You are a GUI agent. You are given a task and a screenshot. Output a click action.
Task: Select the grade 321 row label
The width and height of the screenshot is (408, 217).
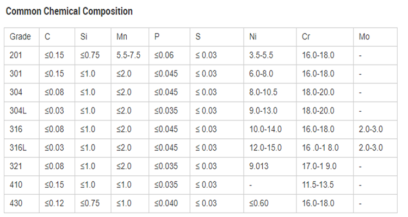[16, 166]
